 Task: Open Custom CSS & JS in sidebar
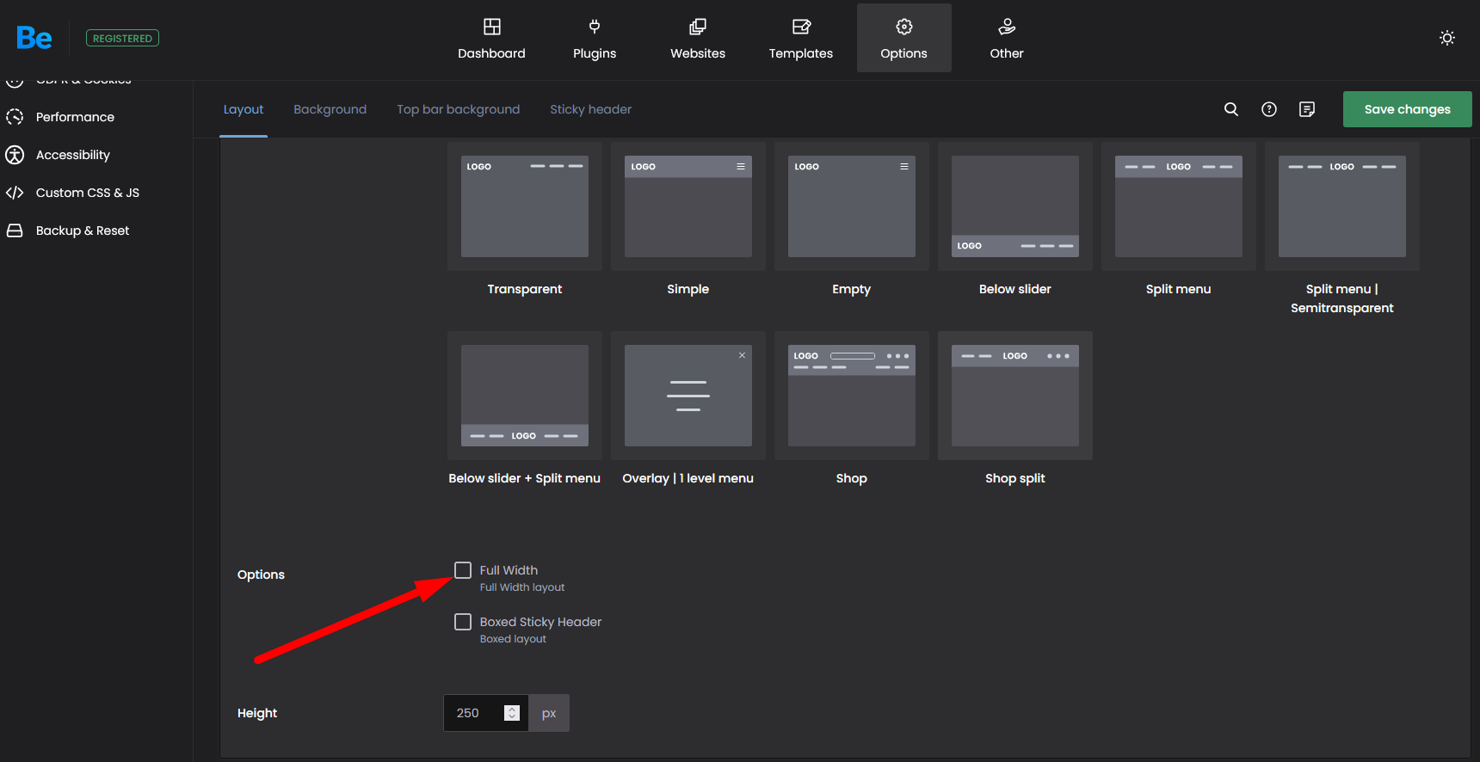tap(87, 193)
